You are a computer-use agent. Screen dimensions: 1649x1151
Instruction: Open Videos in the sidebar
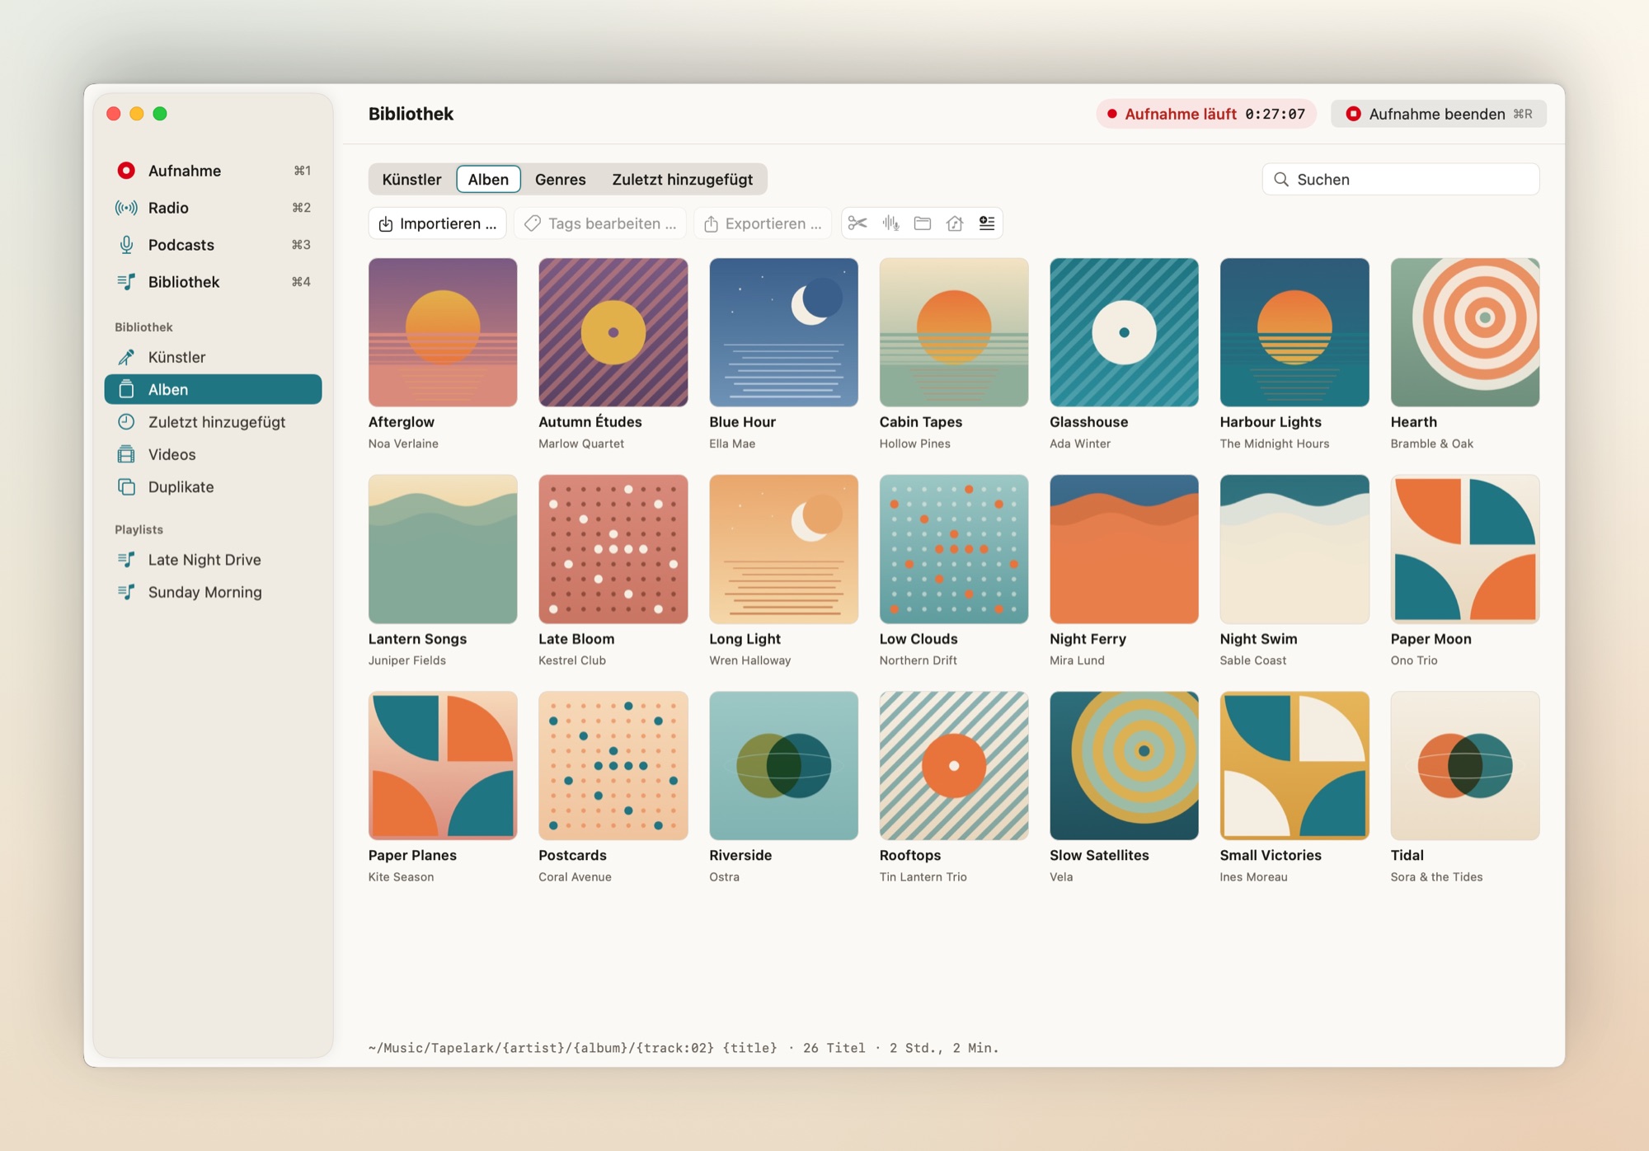pos(213,454)
